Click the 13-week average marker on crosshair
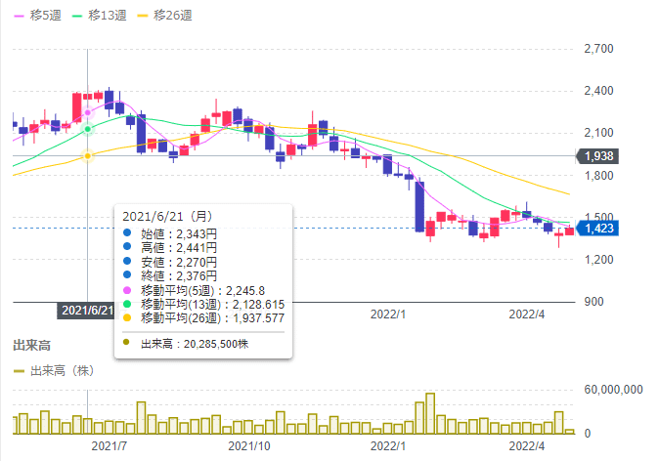Image resolution: width=659 pixels, height=461 pixels. pos(88,129)
